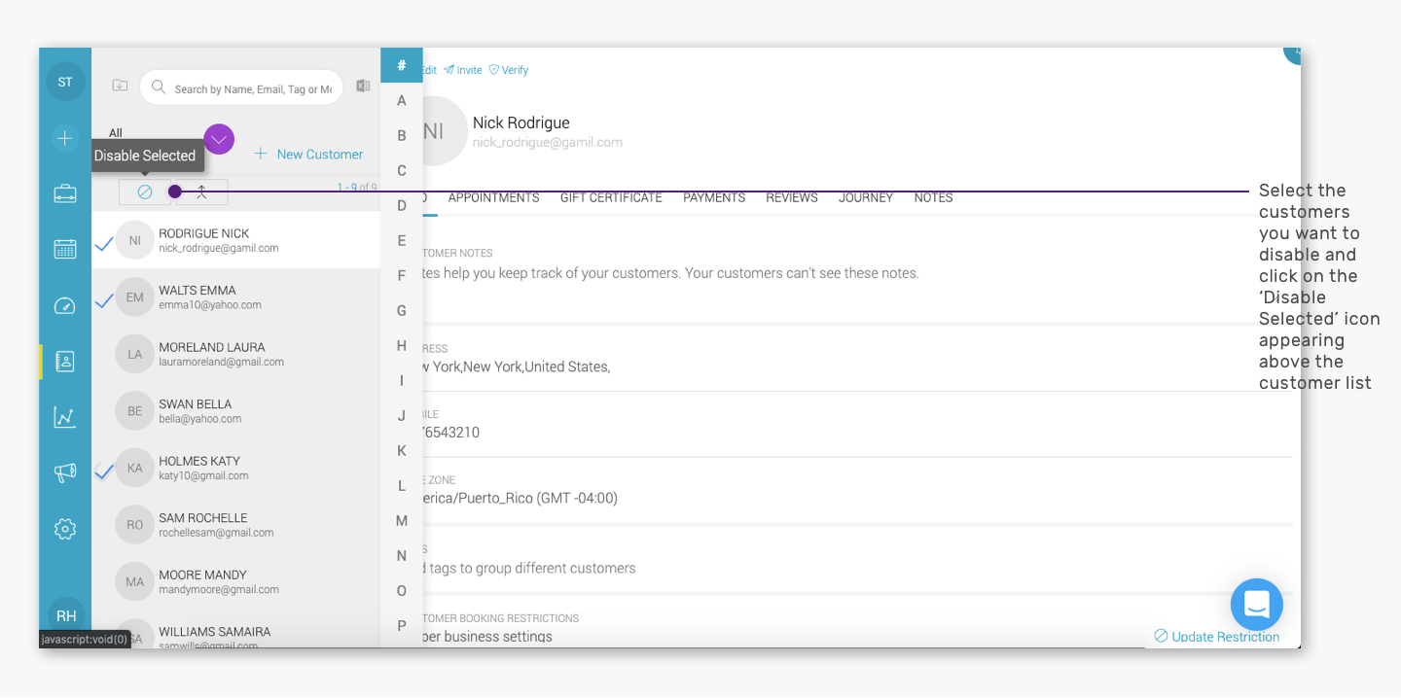Uncheck the Rodrigue Nick customer checkmark
Viewport: 1401px width, 698px height.
coord(104,245)
